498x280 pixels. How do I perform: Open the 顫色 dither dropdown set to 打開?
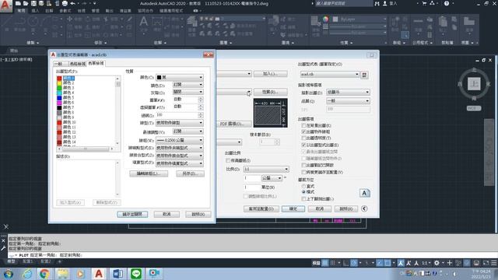pyautogui.click(x=188, y=85)
